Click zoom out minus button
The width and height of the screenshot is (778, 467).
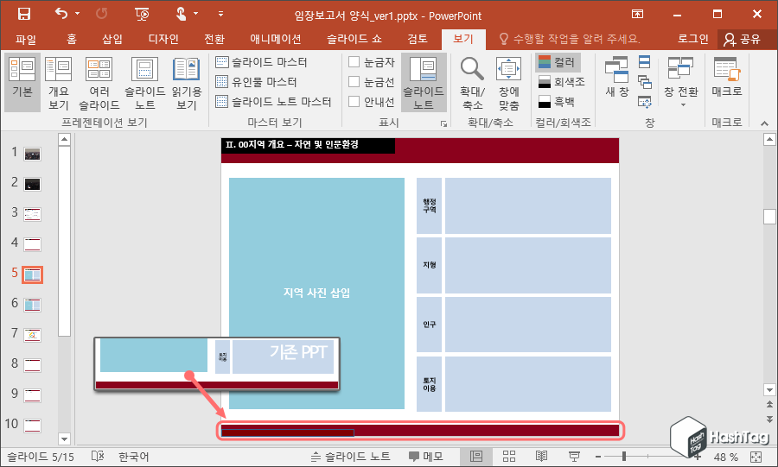coord(598,456)
